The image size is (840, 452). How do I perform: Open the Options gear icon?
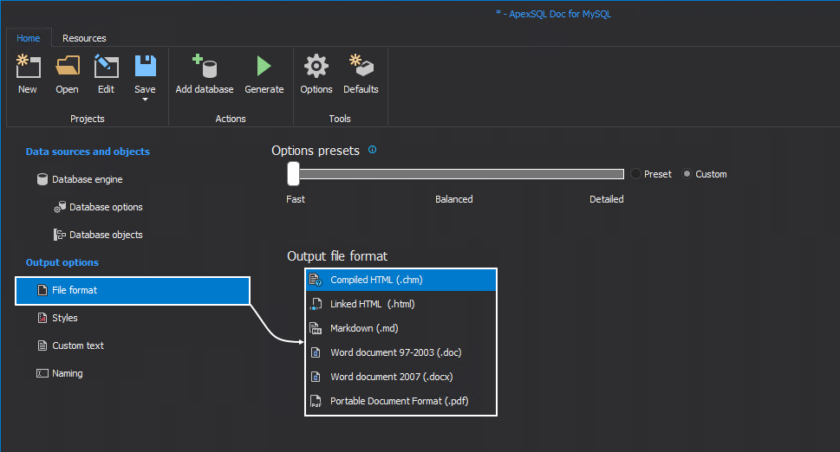pyautogui.click(x=316, y=67)
